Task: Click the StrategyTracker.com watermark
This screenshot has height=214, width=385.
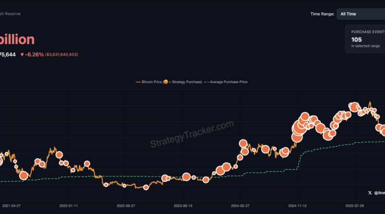Action: click(192, 134)
